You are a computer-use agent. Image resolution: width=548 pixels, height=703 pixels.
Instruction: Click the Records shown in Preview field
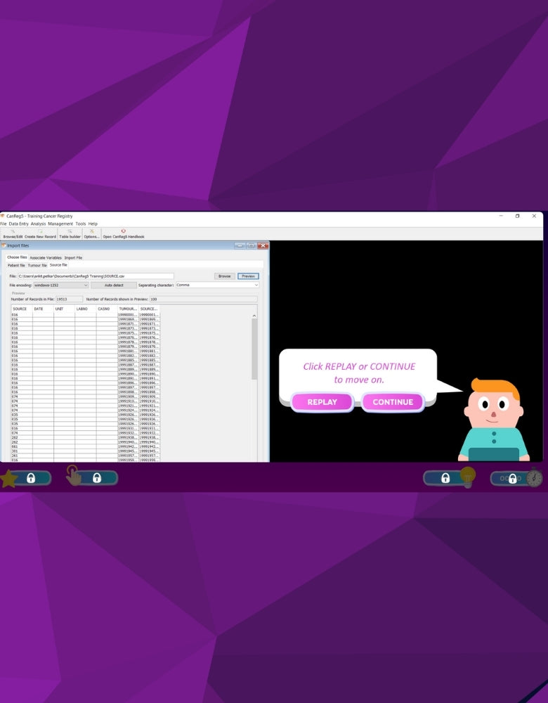pos(204,299)
